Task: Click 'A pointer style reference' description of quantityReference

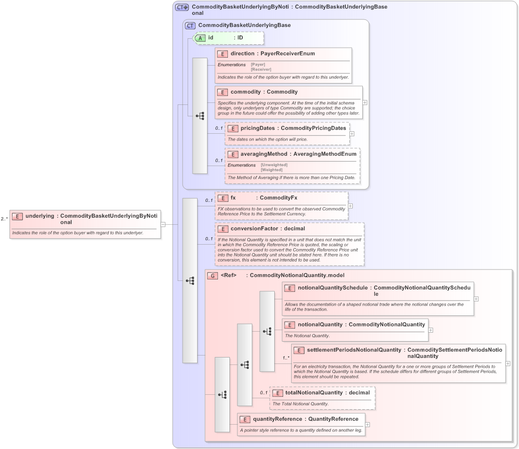Action: coord(301,430)
